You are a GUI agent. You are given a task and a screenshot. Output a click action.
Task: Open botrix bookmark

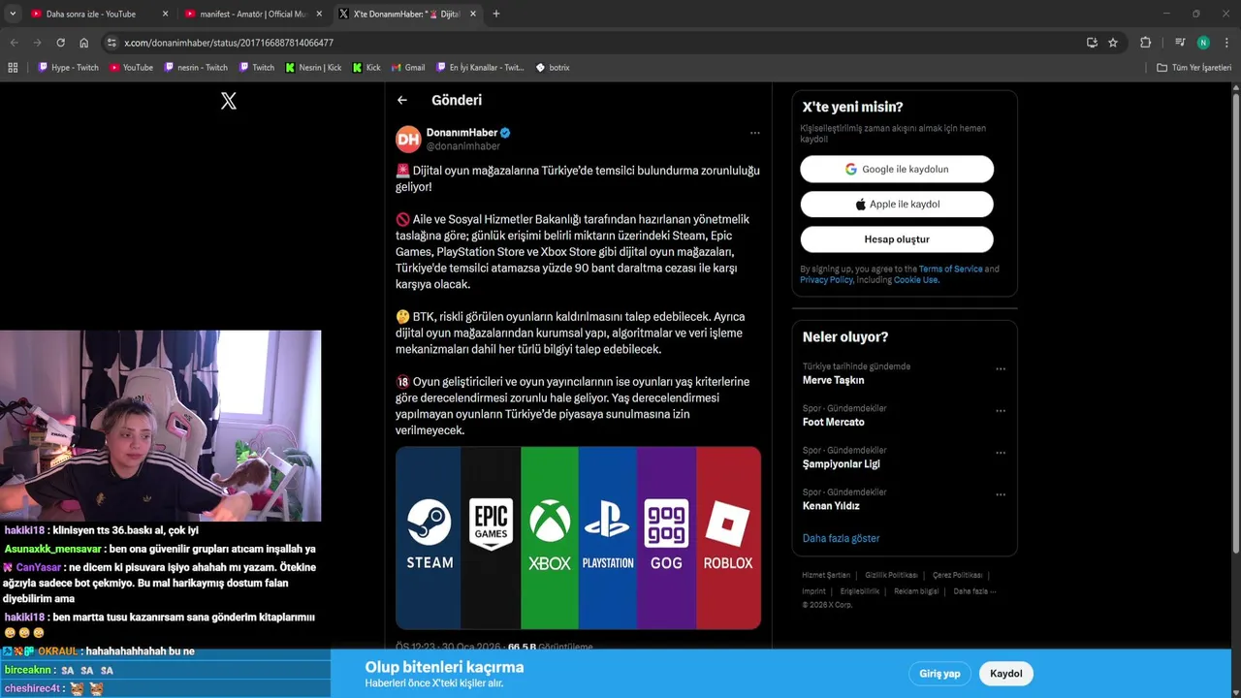coord(553,68)
